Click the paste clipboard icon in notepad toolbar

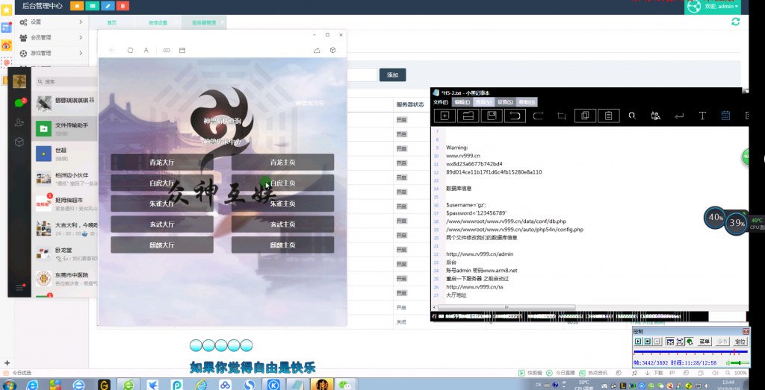[x=609, y=116]
